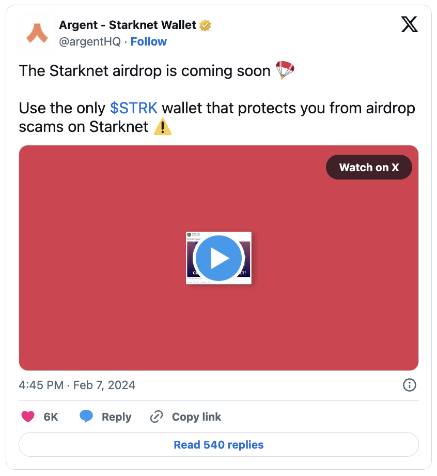Click the X logo in top corner

[410, 24]
